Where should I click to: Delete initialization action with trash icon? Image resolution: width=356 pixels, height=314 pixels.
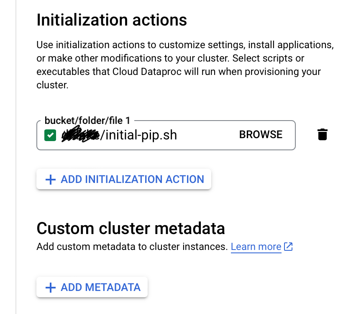click(x=322, y=135)
